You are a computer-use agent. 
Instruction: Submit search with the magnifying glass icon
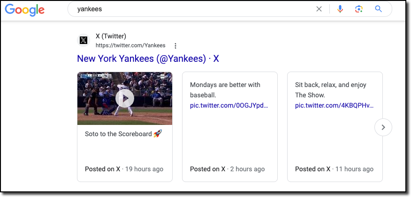click(x=378, y=9)
